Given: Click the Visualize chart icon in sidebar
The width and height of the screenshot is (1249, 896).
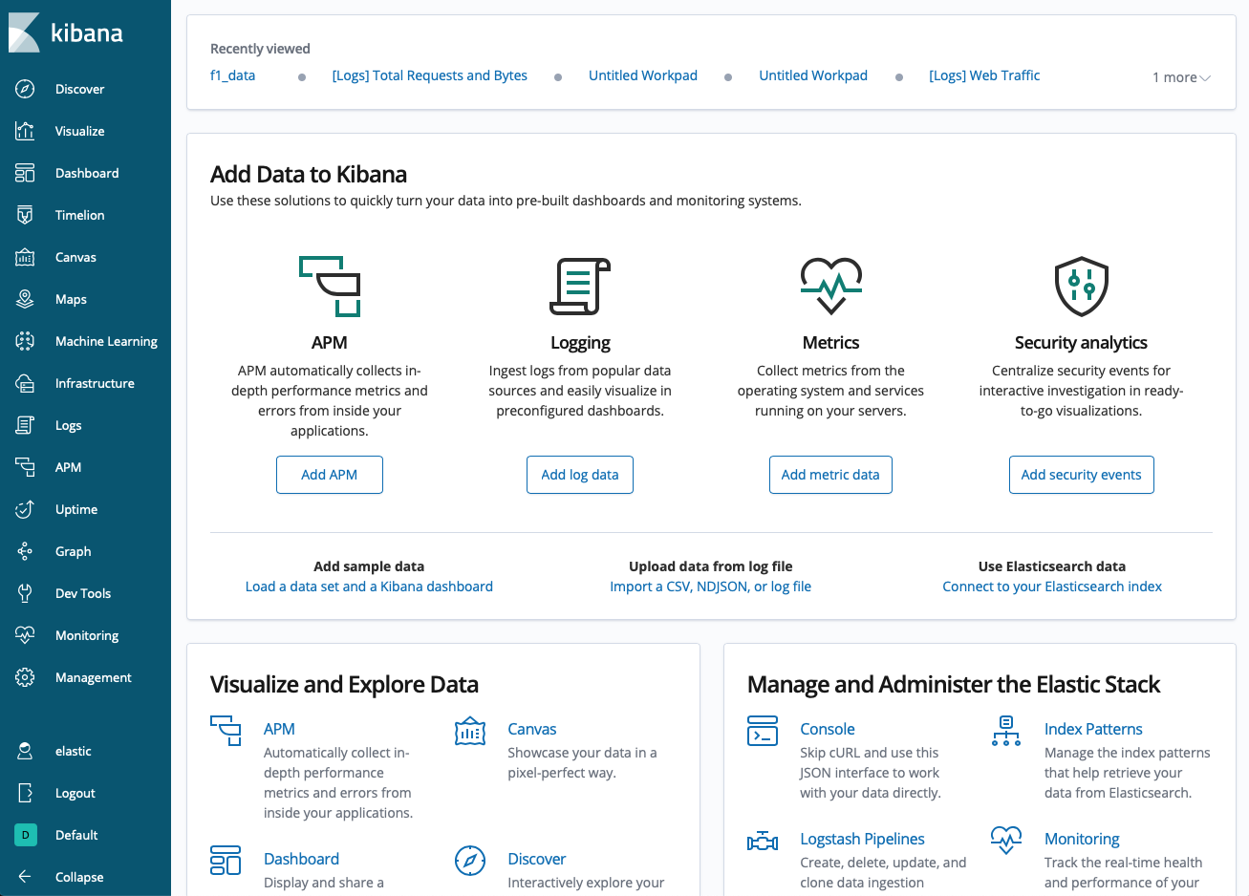Looking at the screenshot, I should [25, 131].
